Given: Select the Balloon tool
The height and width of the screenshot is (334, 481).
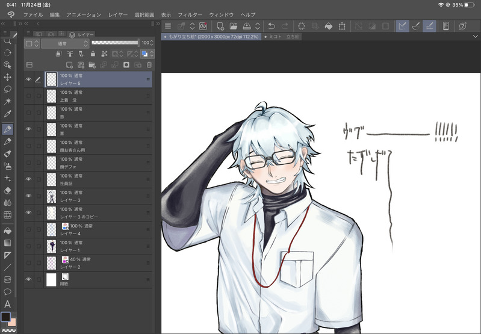Looking at the screenshot, I should click(7, 292).
